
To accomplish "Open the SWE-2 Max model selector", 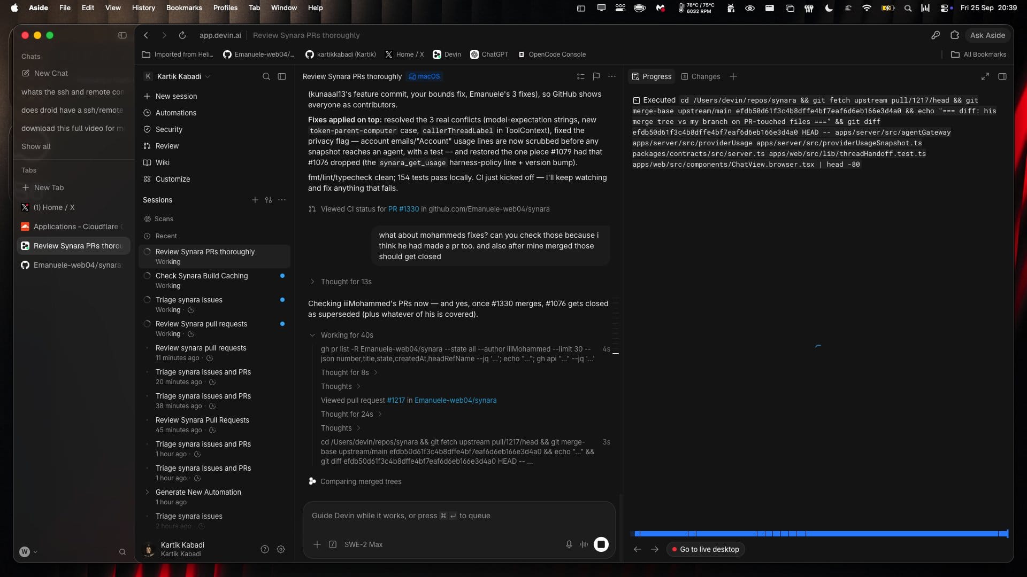I will (363, 544).
